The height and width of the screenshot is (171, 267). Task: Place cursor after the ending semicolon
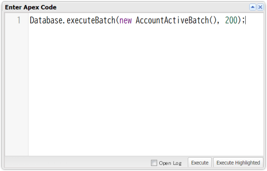pyautogui.click(x=246, y=20)
